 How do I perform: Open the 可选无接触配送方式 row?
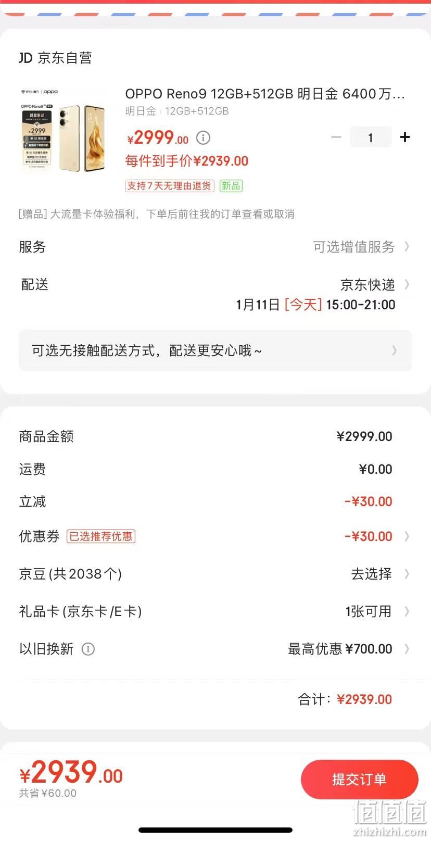tap(215, 350)
